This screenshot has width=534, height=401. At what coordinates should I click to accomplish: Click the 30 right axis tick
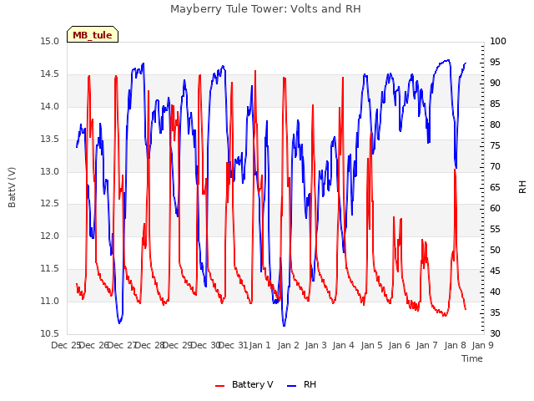(x=495, y=333)
